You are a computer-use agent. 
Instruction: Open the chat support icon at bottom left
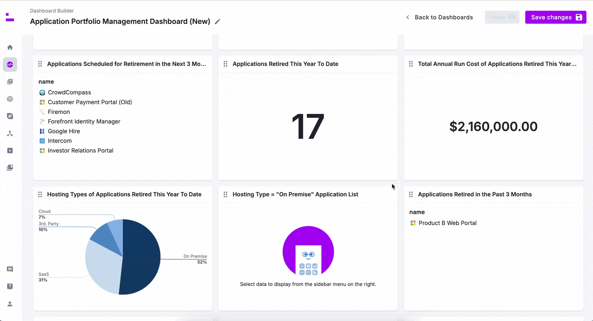(10, 269)
